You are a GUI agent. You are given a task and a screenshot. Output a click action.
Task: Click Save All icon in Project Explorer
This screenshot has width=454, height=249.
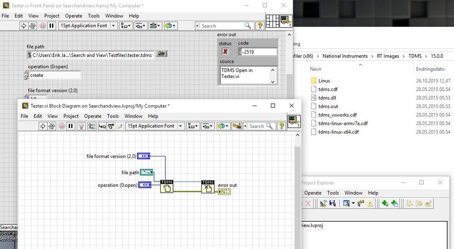click(333, 204)
